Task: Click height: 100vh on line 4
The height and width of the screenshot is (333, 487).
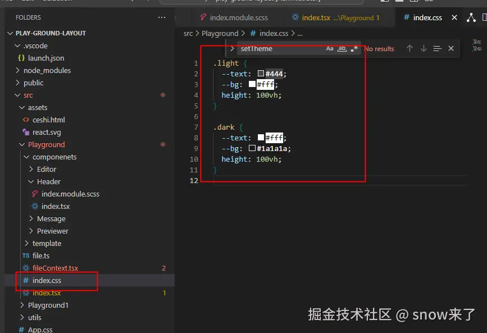Action: click(251, 95)
